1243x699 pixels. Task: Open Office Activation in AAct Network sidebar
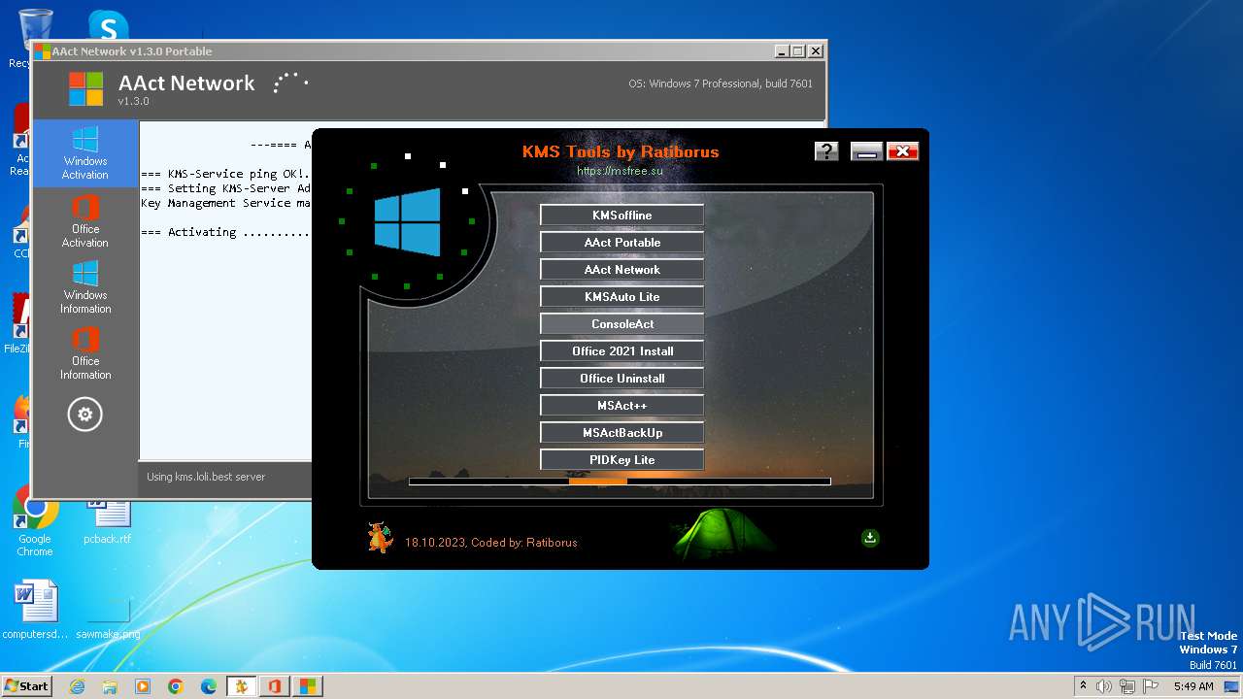(85, 220)
